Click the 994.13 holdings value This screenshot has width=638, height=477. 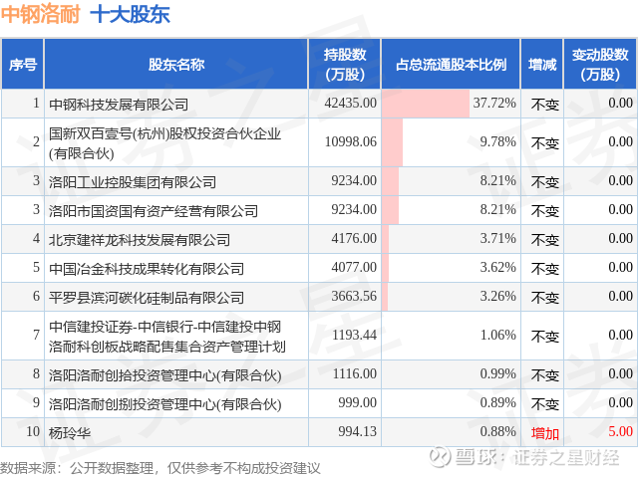click(x=357, y=431)
